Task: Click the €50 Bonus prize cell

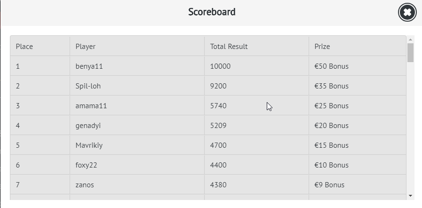Action: tap(332, 66)
